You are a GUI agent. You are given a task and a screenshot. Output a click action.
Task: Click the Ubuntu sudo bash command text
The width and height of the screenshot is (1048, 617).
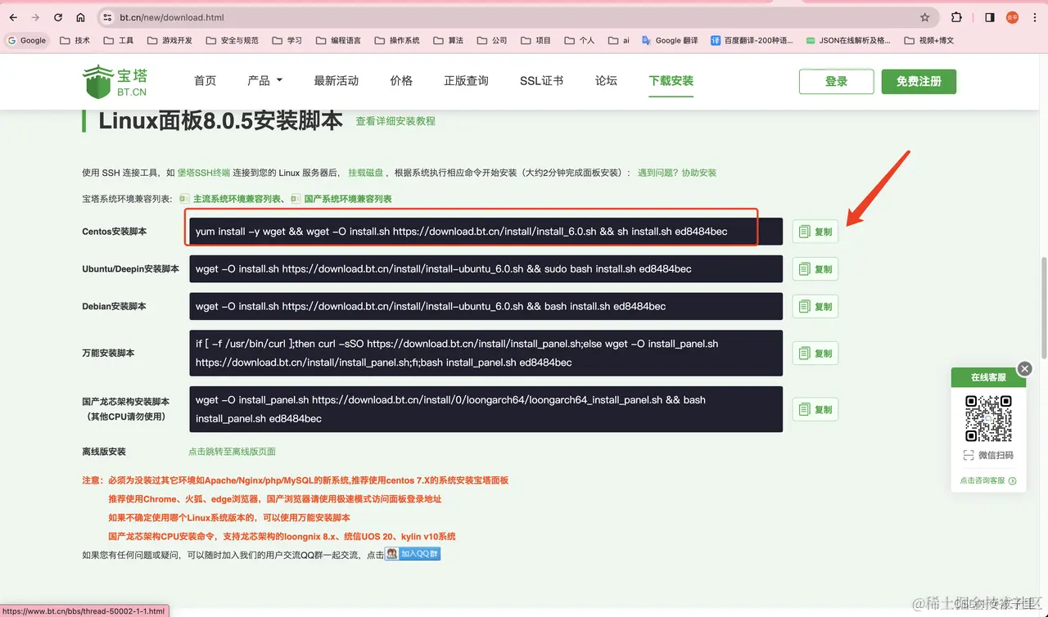pos(443,268)
